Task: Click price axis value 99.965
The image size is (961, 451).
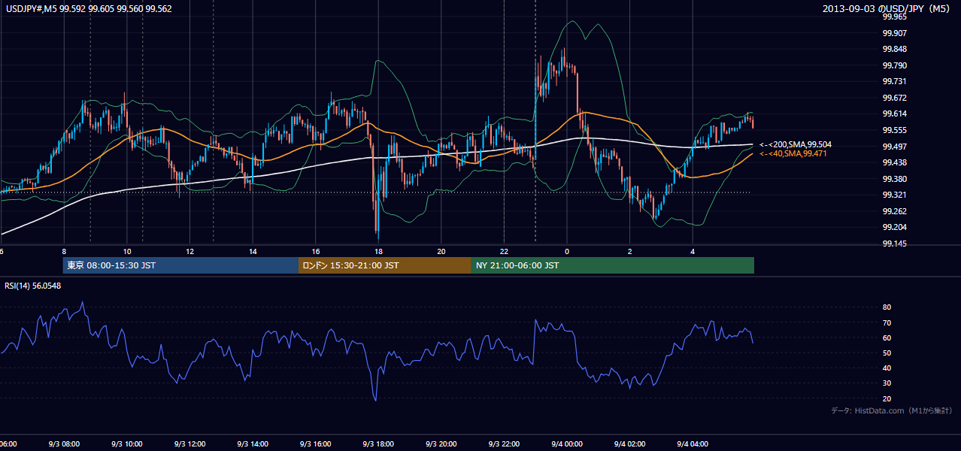Action: coord(894,16)
